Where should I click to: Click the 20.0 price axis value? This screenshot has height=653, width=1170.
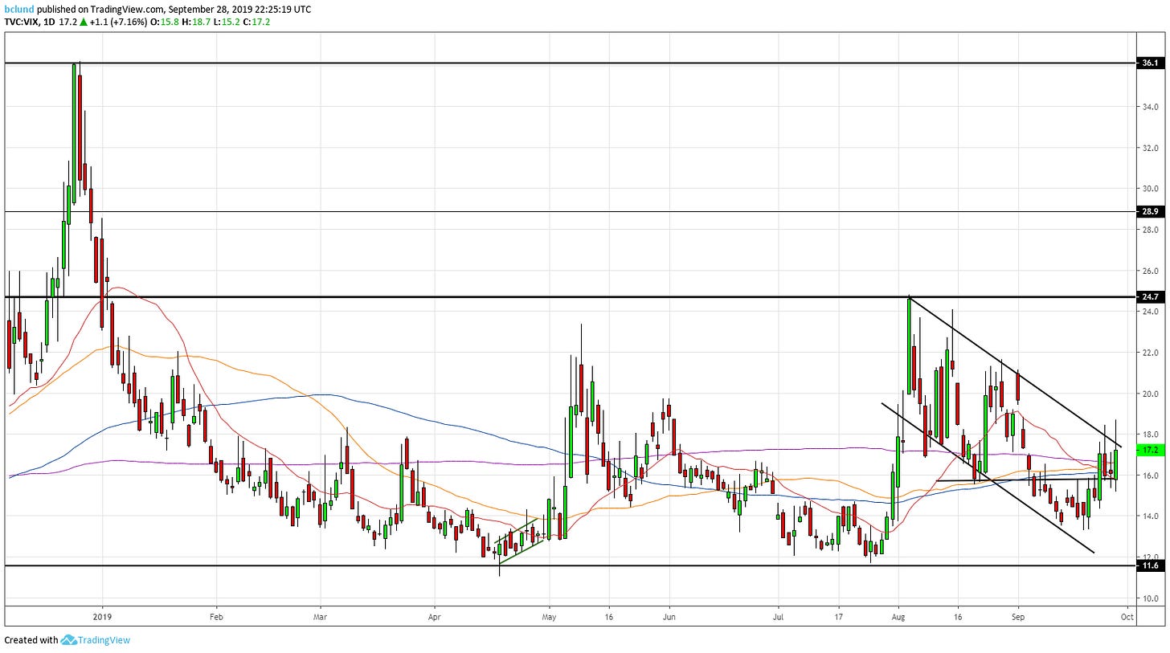click(1150, 394)
